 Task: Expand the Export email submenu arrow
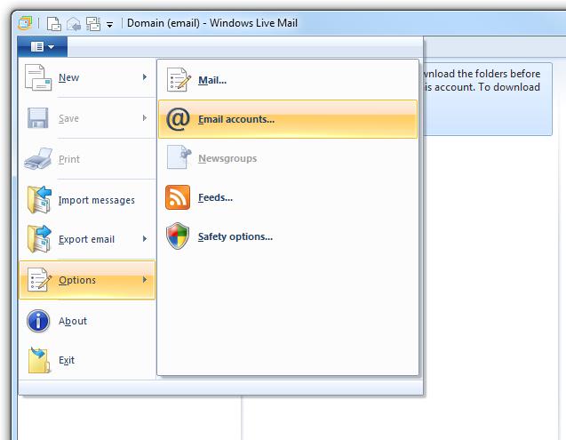click(x=144, y=239)
